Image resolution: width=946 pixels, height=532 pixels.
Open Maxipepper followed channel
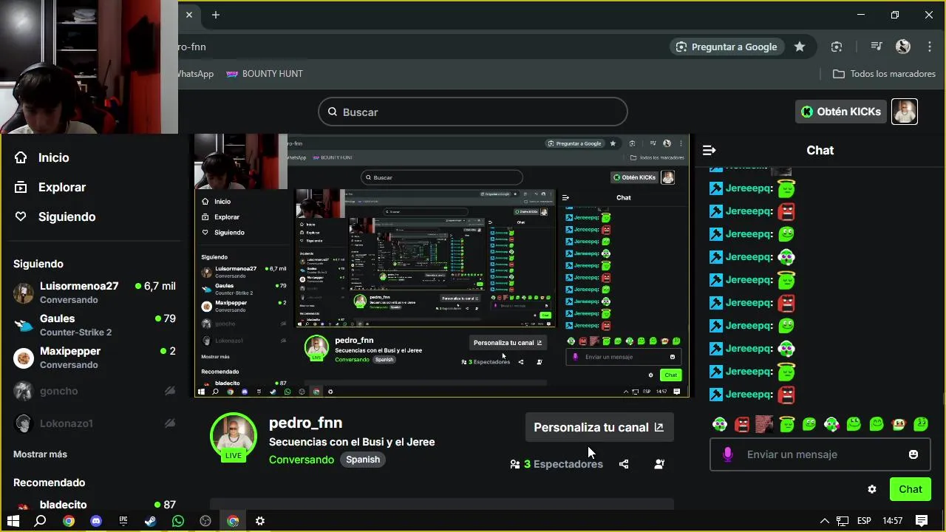click(x=95, y=358)
